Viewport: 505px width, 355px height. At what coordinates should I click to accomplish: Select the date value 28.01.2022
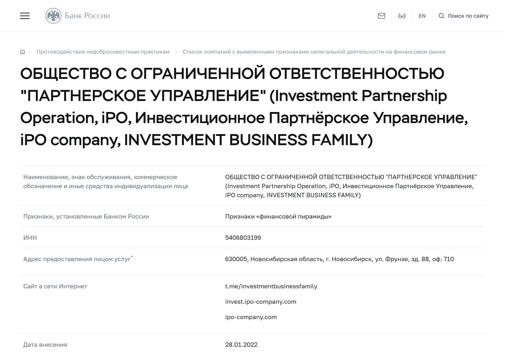[241, 345]
